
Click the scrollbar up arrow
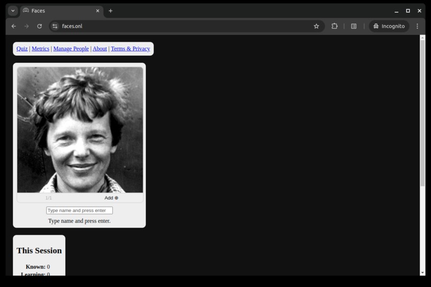(x=422, y=37)
